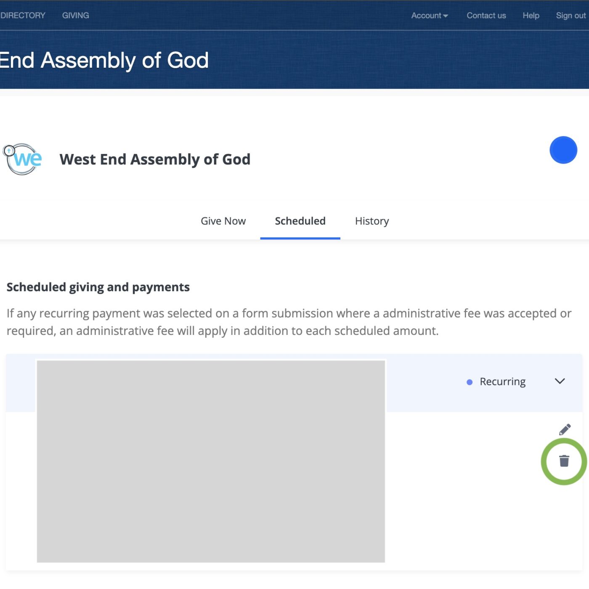Sign out of the account
The height and width of the screenshot is (589, 589).
[570, 16]
